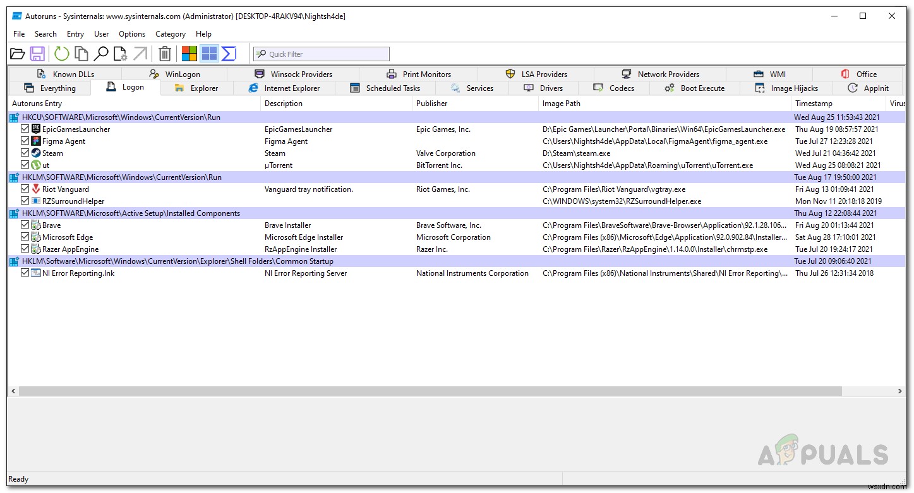Image resolution: width=914 pixels, height=493 pixels.
Task: Toggle the Microsoft Edge entry checkbox
Action: 25,237
